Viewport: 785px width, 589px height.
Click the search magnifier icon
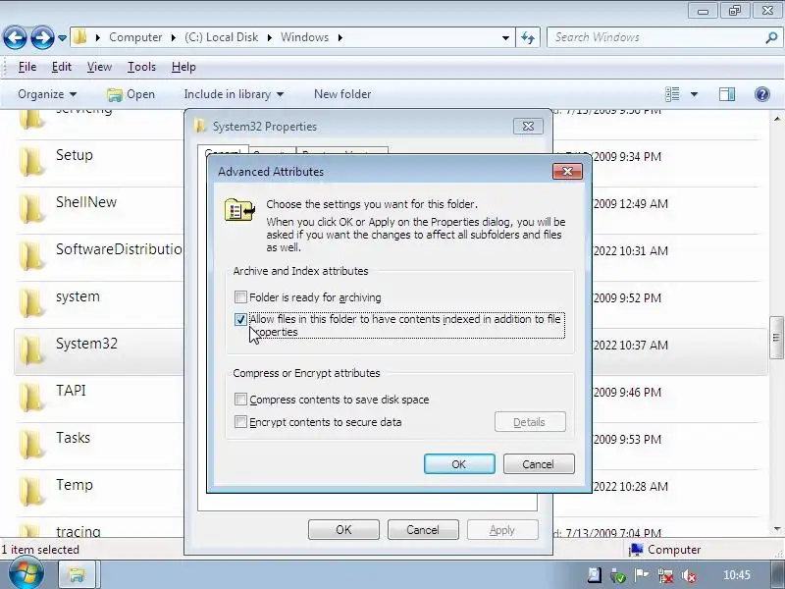[x=771, y=37]
